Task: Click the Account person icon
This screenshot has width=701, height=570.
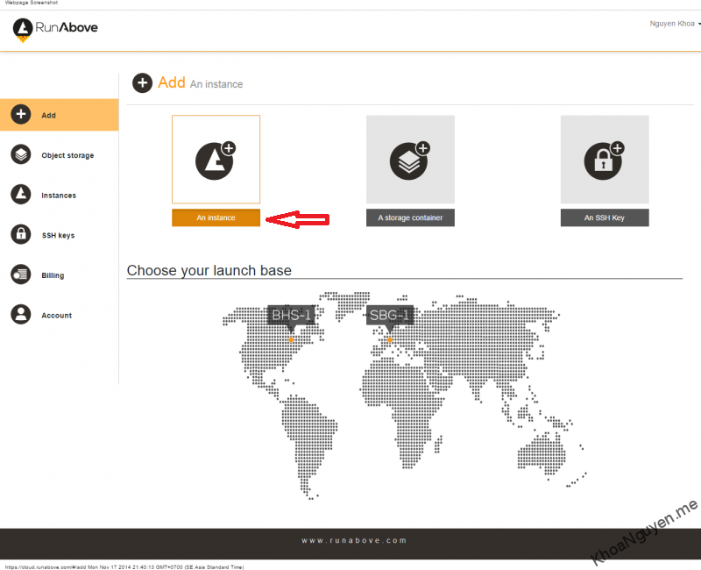Action: (x=20, y=315)
